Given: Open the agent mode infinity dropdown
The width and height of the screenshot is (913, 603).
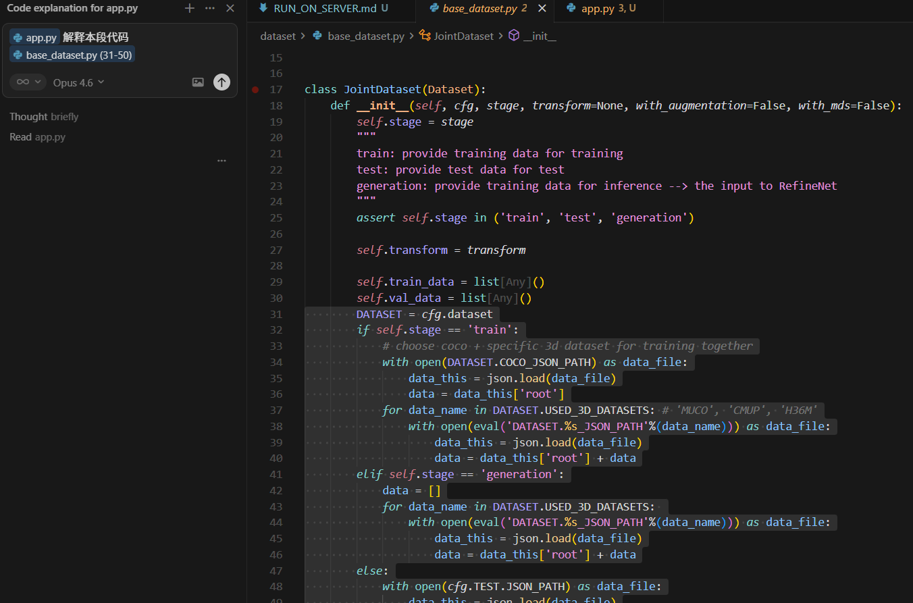Looking at the screenshot, I should pyautogui.click(x=28, y=82).
